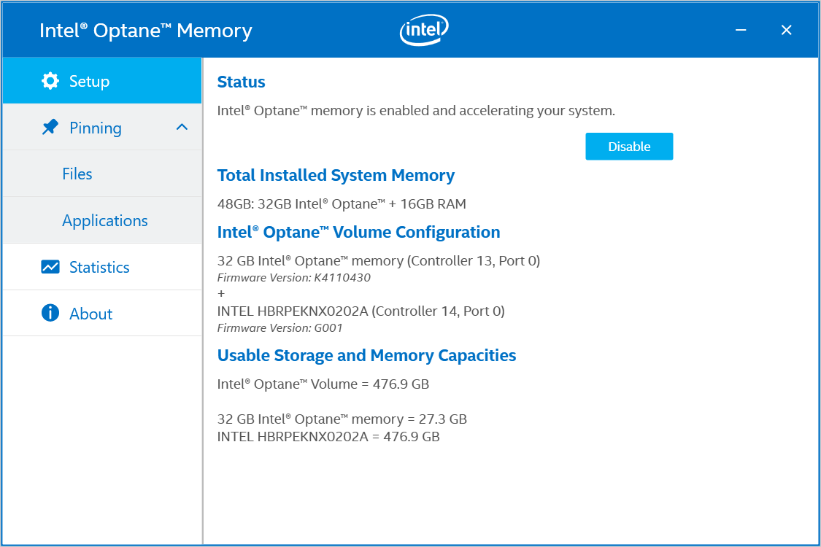Click the Optane Volume Configuration heading

click(358, 232)
